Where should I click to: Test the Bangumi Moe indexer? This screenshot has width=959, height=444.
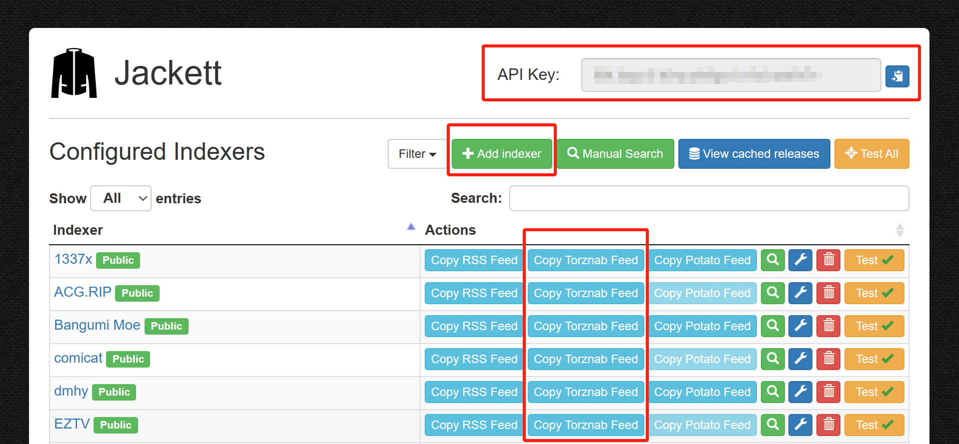(874, 326)
